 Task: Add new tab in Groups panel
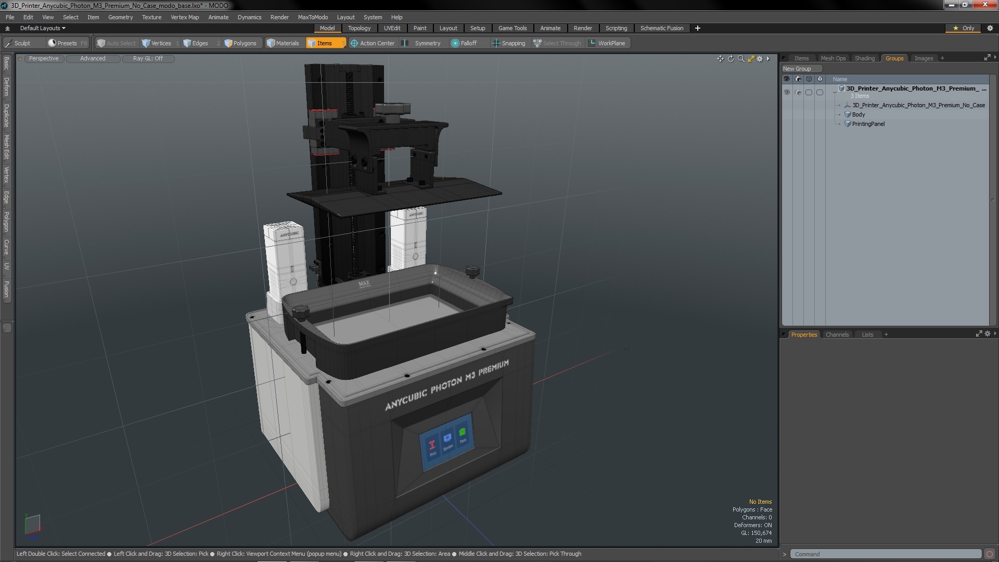point(942,58)
